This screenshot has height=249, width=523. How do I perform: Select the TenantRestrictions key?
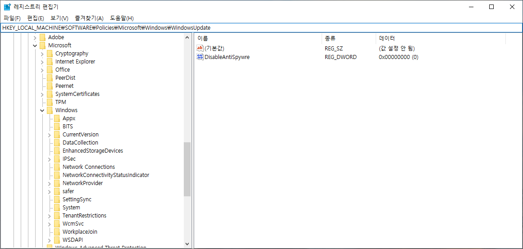(84, 216)
